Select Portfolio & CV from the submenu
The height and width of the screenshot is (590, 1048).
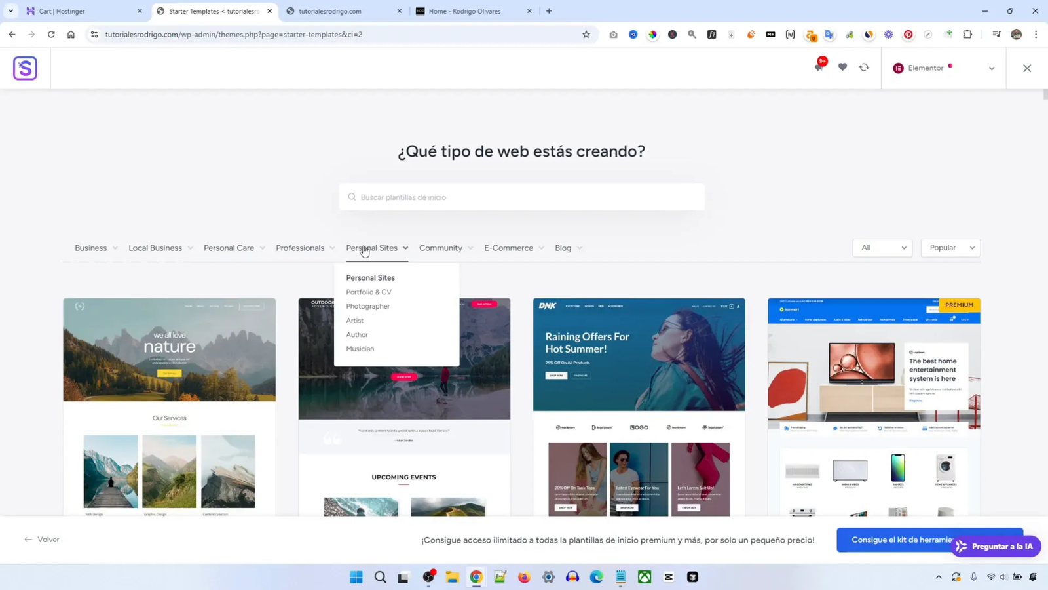pyautogui.click(x=369, y=292)
